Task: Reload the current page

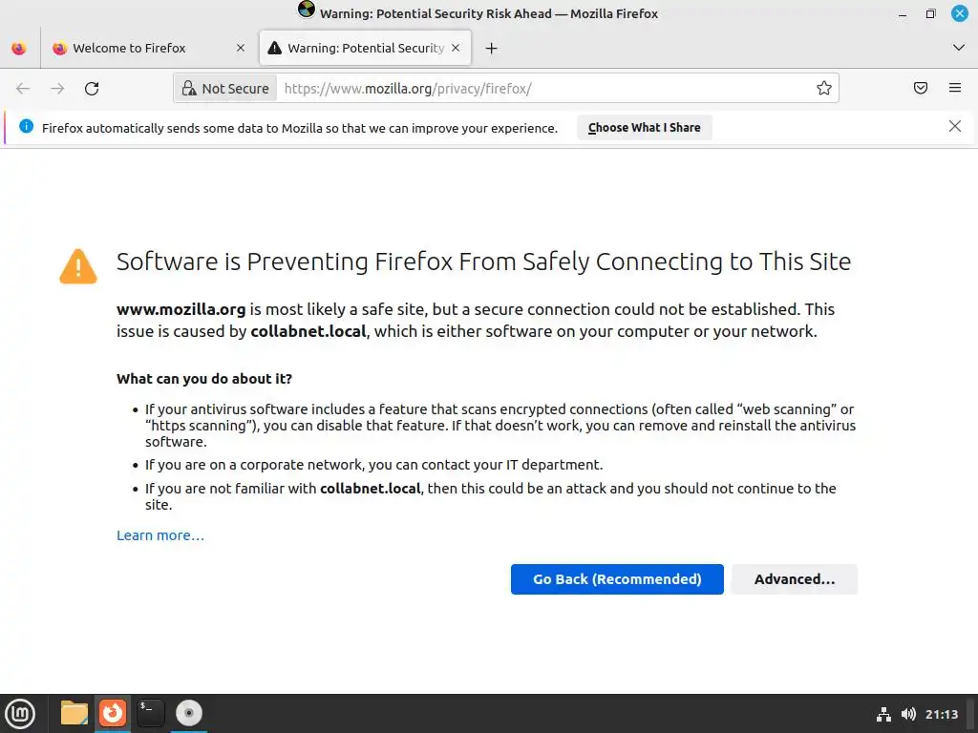Action: tap(92, 89)
